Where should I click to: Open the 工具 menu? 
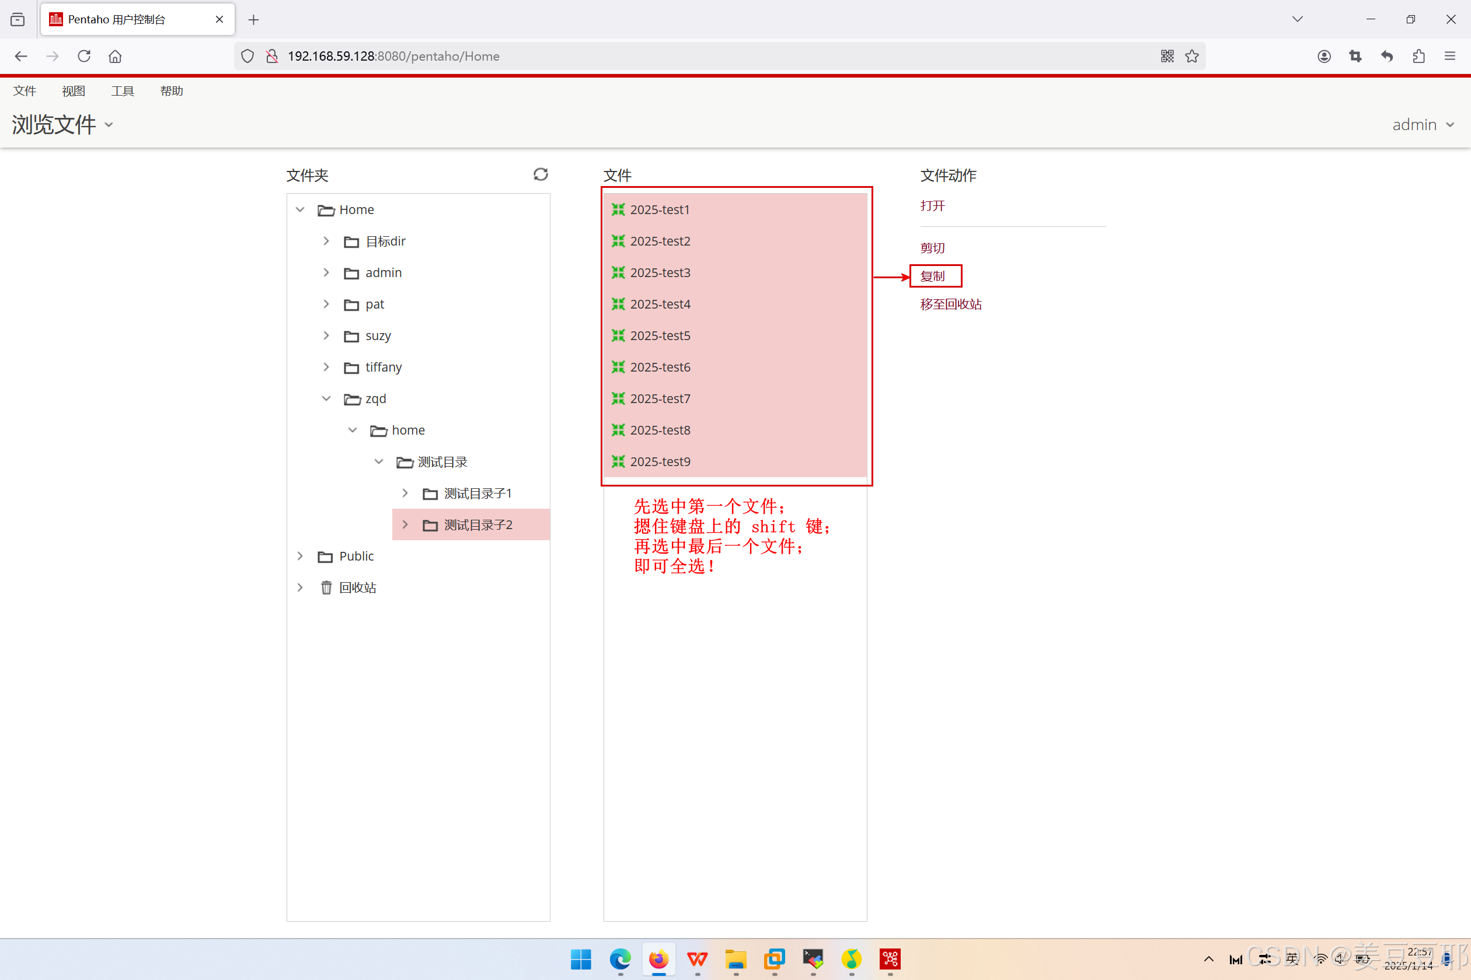pyautogui.click(x=123, y=91)
